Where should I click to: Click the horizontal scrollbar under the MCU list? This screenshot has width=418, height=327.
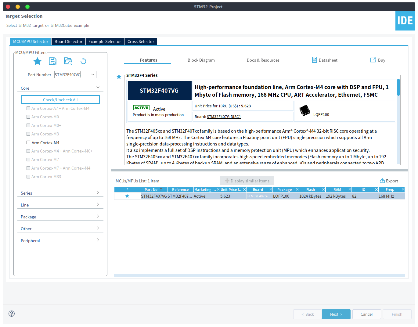point(259,275)
